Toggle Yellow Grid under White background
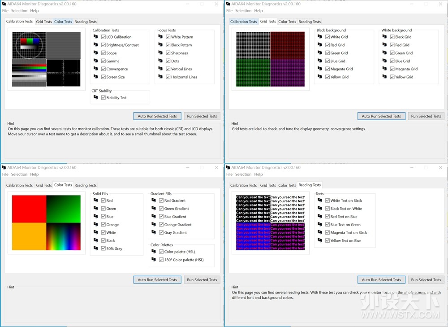Image resolution: width=448 pixels, height=327 pixels. point(392,77)
